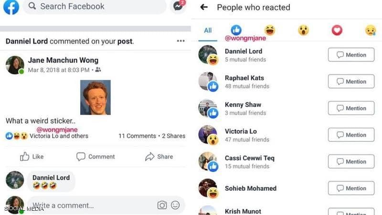Filter reactions by Wow emoji
The image size is (382, 215).
[x=303, y=30]
